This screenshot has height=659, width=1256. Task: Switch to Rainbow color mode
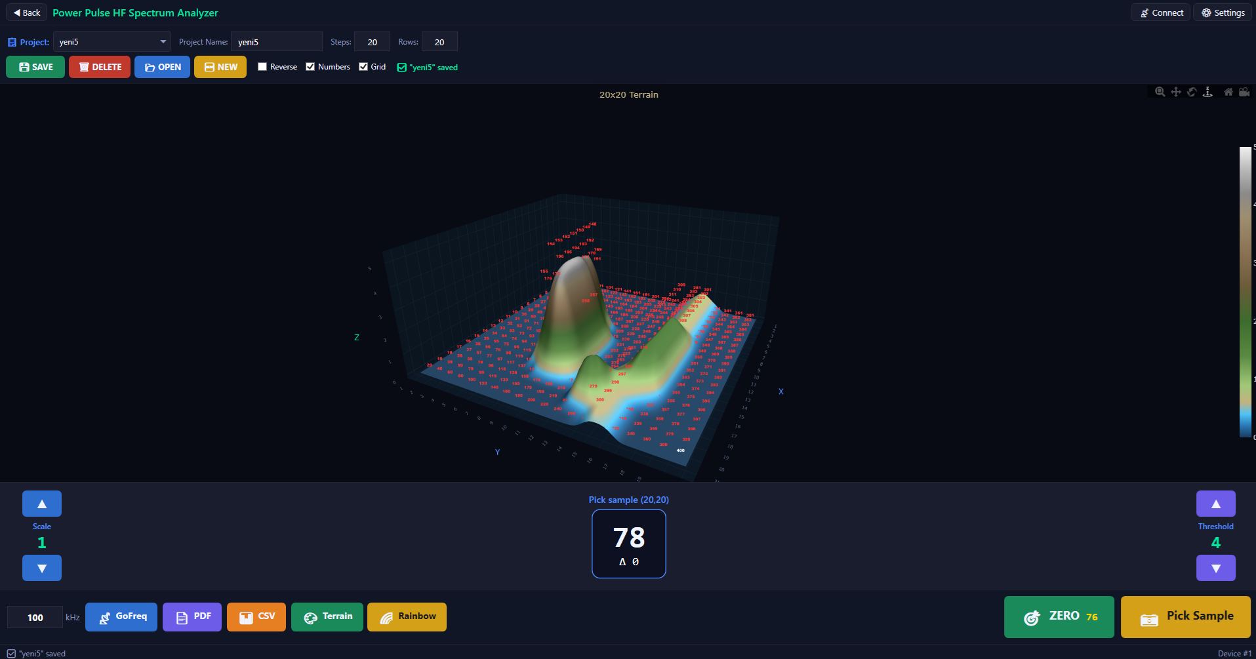(x=407, y=617)
